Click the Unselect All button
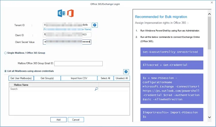The image size is (216, 127). (x=122, y=78)
